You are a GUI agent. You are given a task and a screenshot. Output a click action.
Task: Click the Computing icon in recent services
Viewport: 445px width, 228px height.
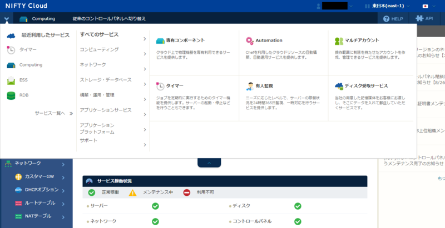coord(11,65)
